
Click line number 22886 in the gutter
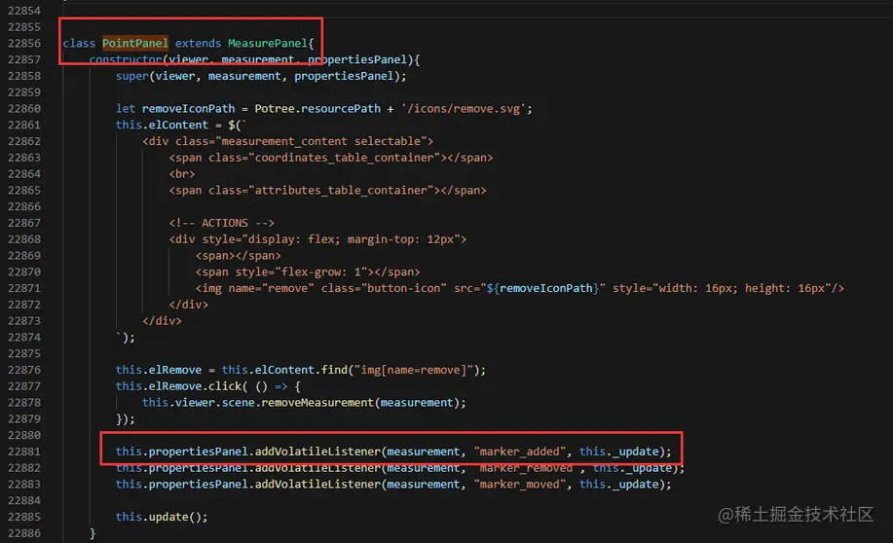click(24, 533)
